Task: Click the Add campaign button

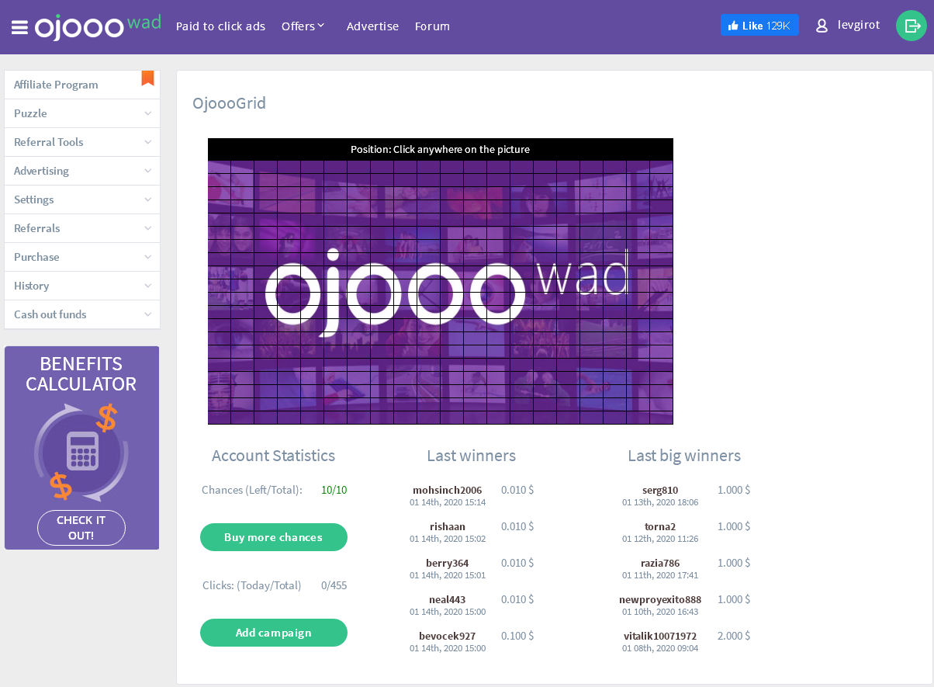Action: point(274,633)
